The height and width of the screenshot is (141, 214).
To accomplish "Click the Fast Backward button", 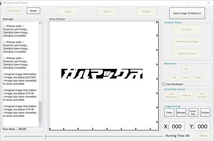I will 171,95.
